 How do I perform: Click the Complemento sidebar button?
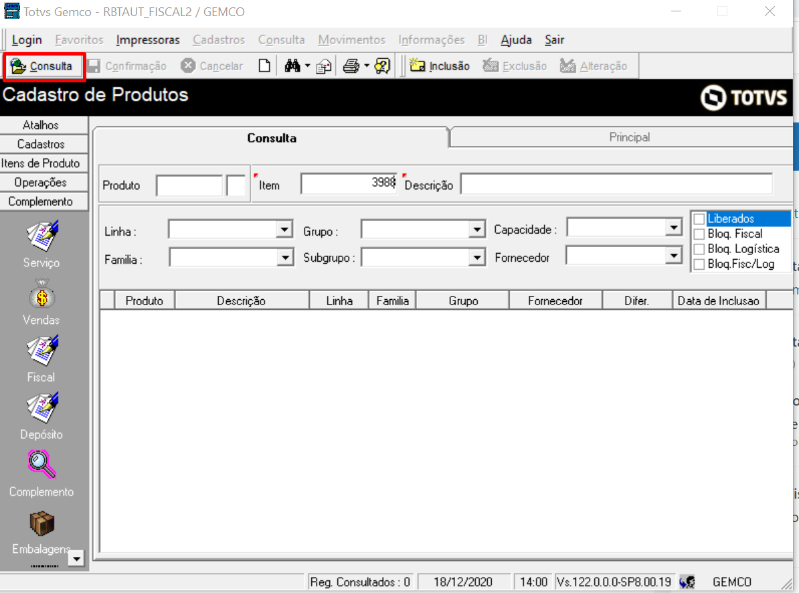pyautogui.click(x=43, y=201)
